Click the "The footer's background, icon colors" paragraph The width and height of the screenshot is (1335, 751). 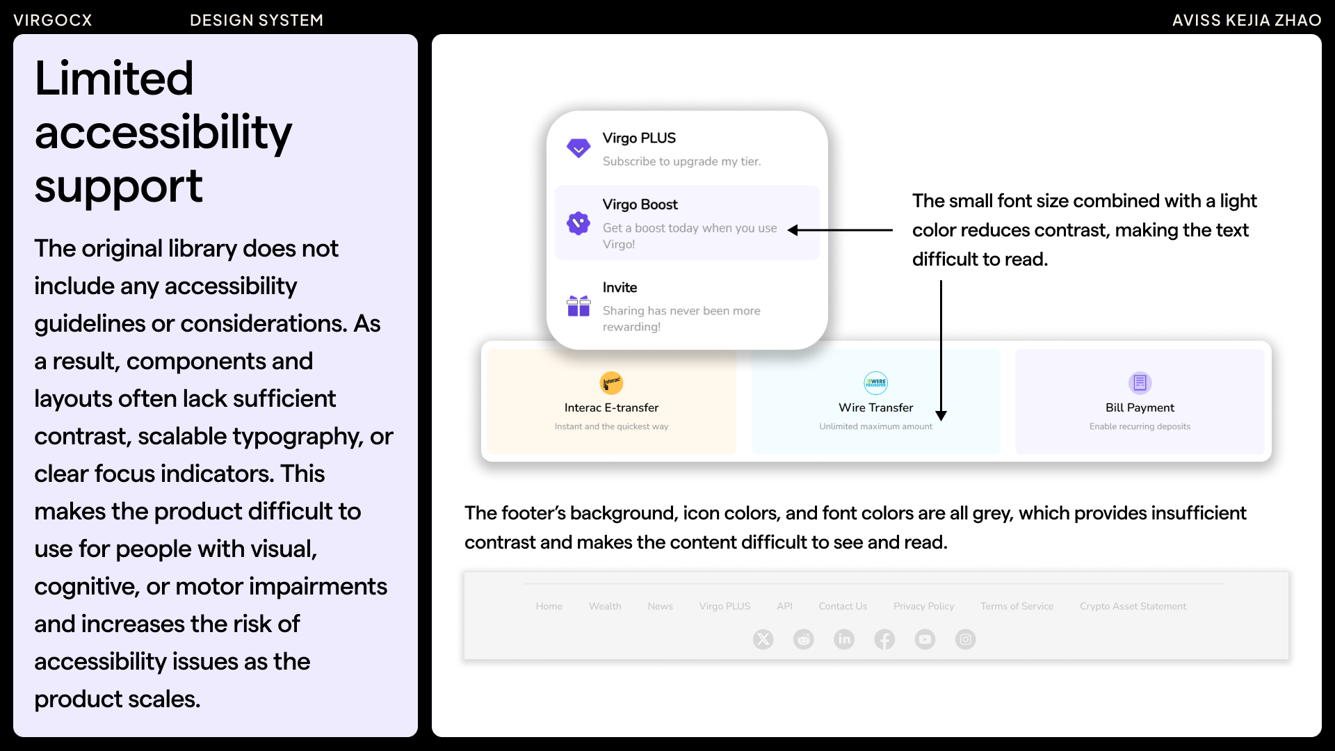click(855, 528)
